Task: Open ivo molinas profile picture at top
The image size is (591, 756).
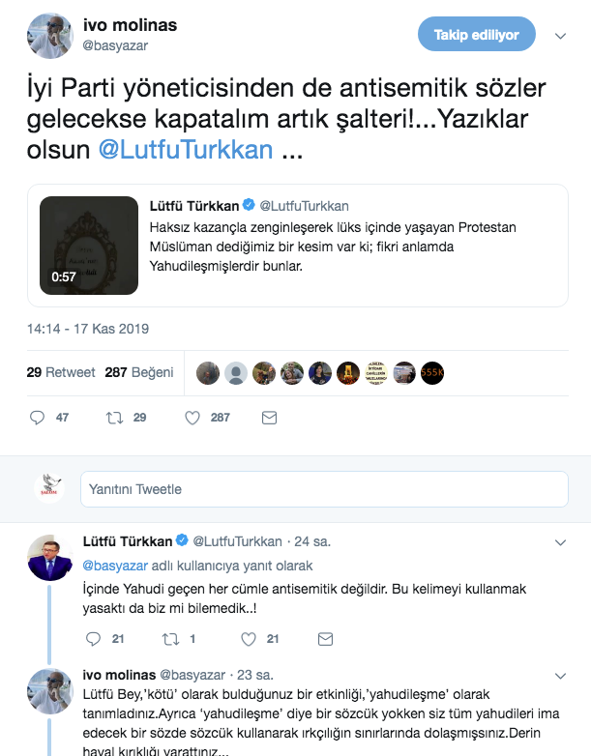Action: [x=49, y=36]
